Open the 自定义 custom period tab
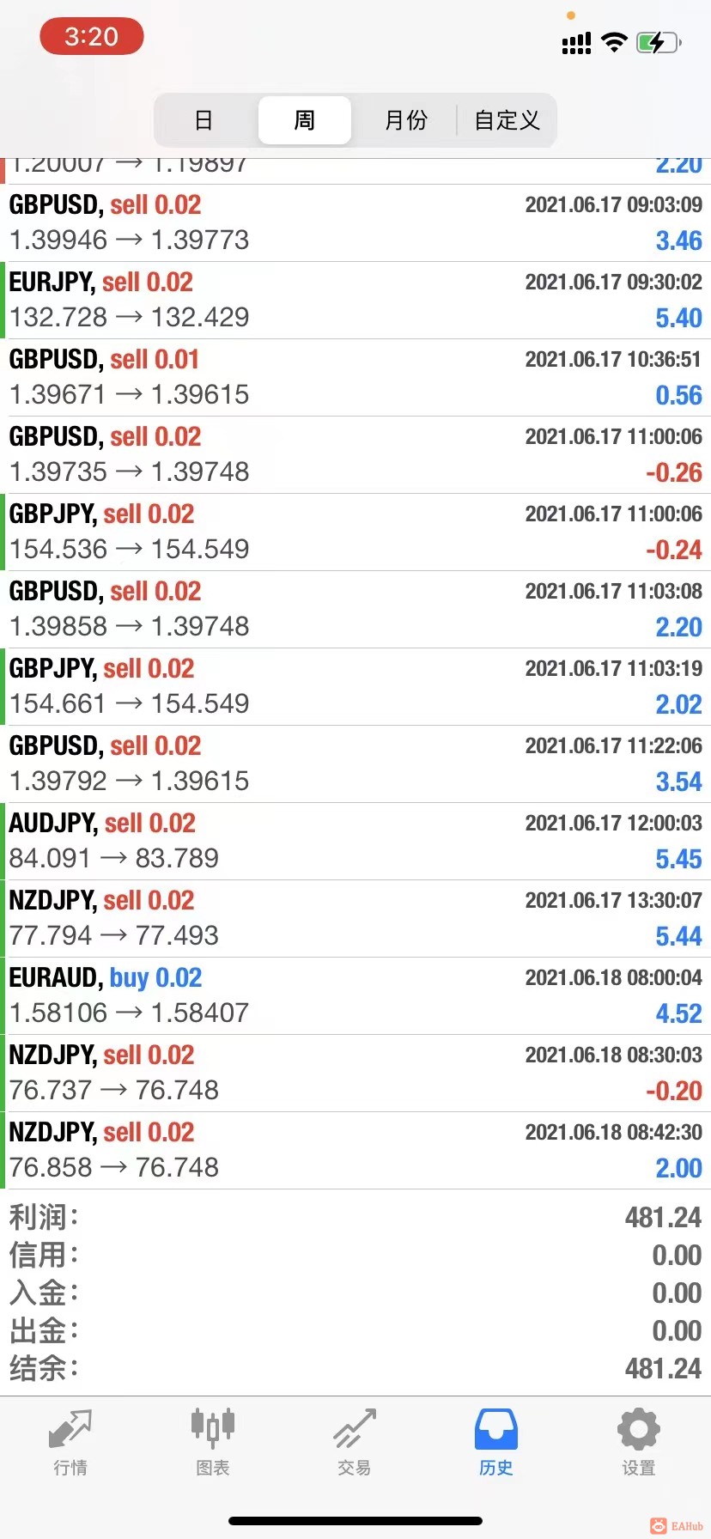711x1539 pixels. pyautogui.click(x=507, y=120)
